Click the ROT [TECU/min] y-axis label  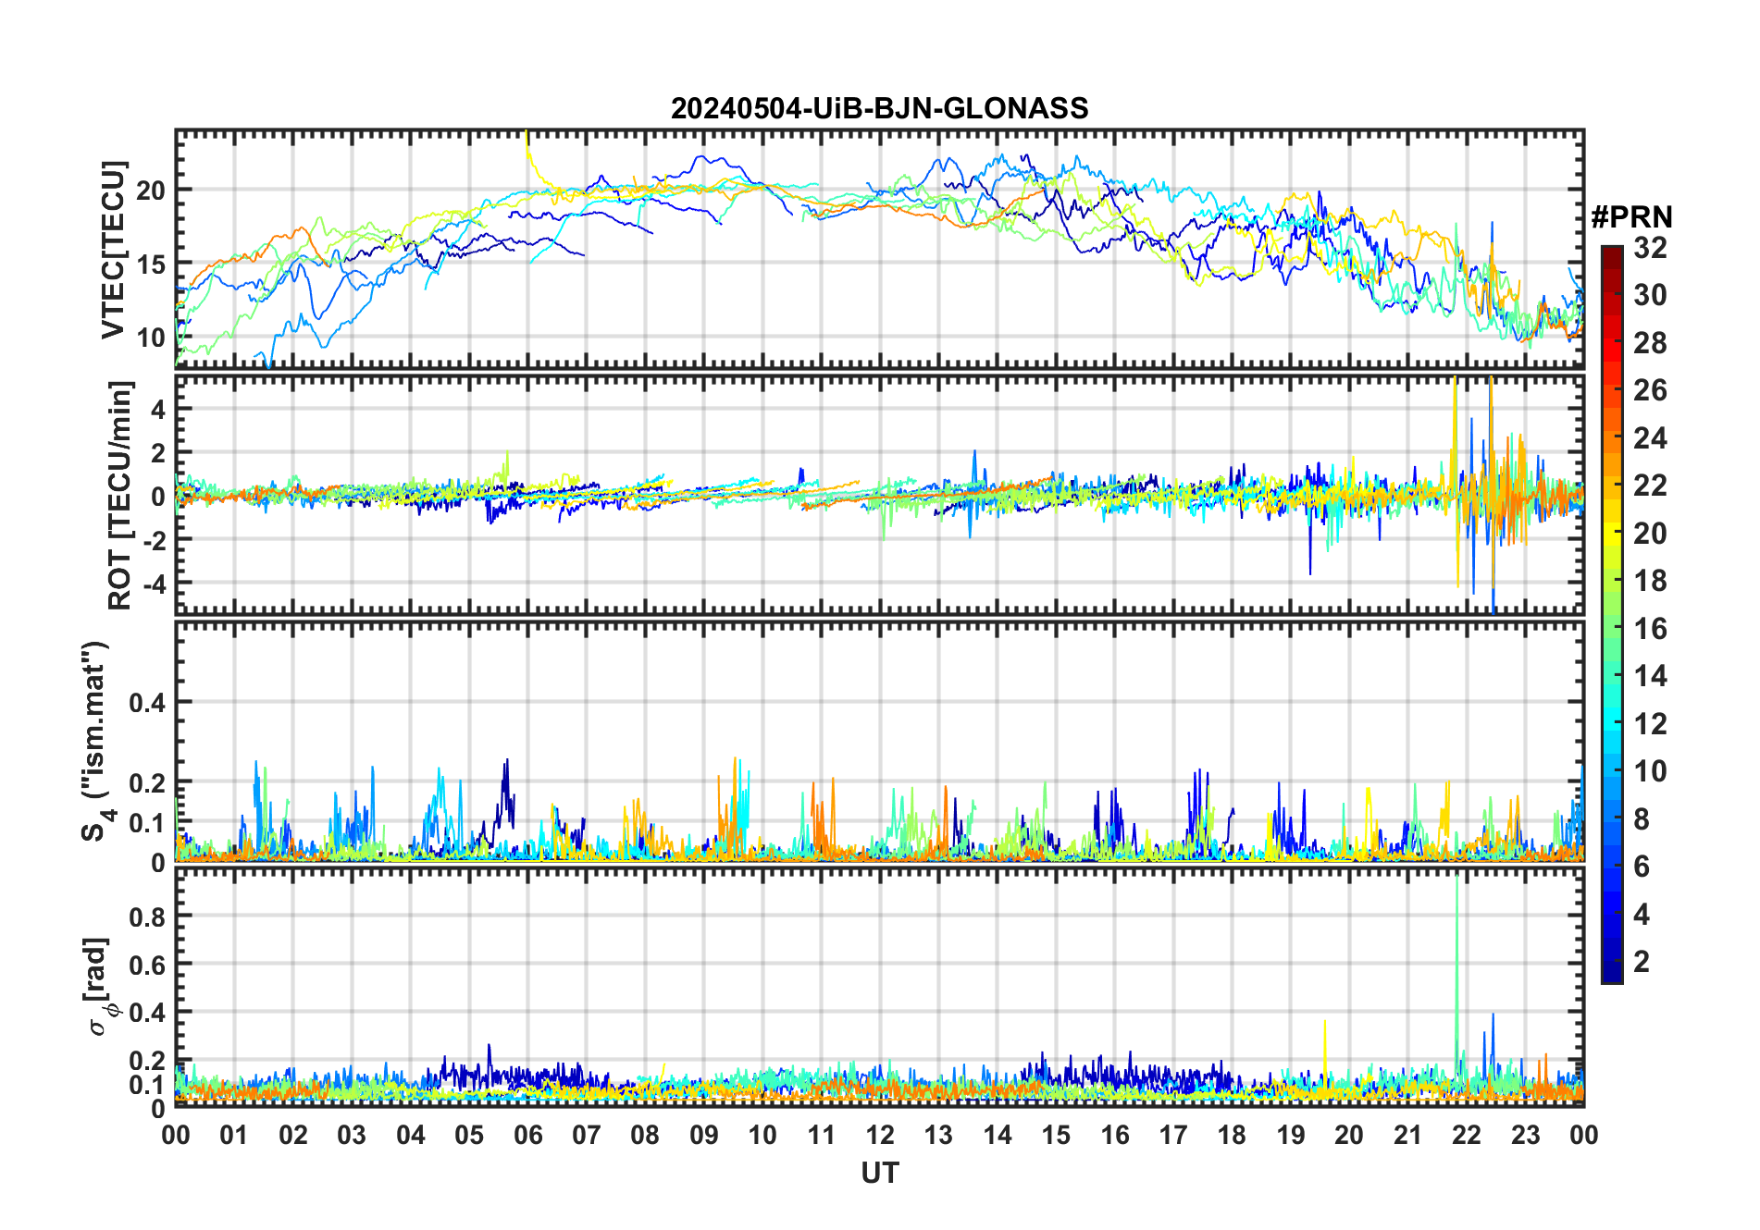coord(120,495)
